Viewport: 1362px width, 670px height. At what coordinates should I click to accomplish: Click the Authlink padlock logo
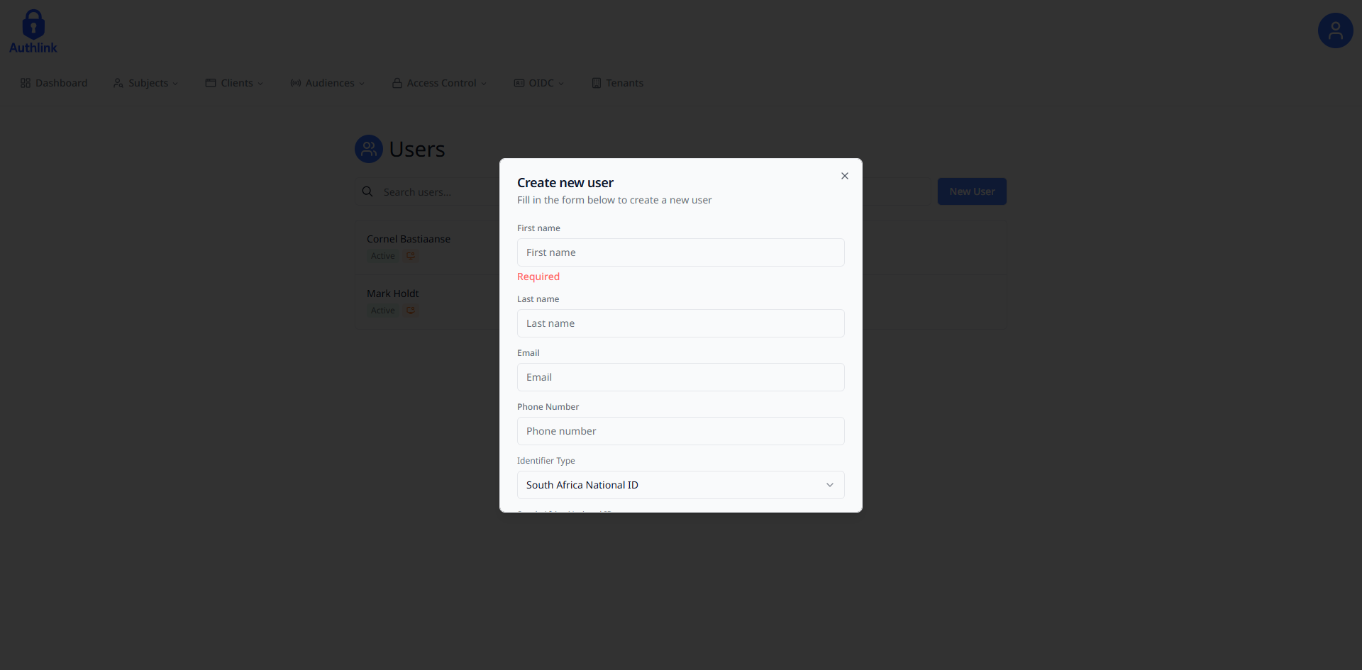(33, 23)
